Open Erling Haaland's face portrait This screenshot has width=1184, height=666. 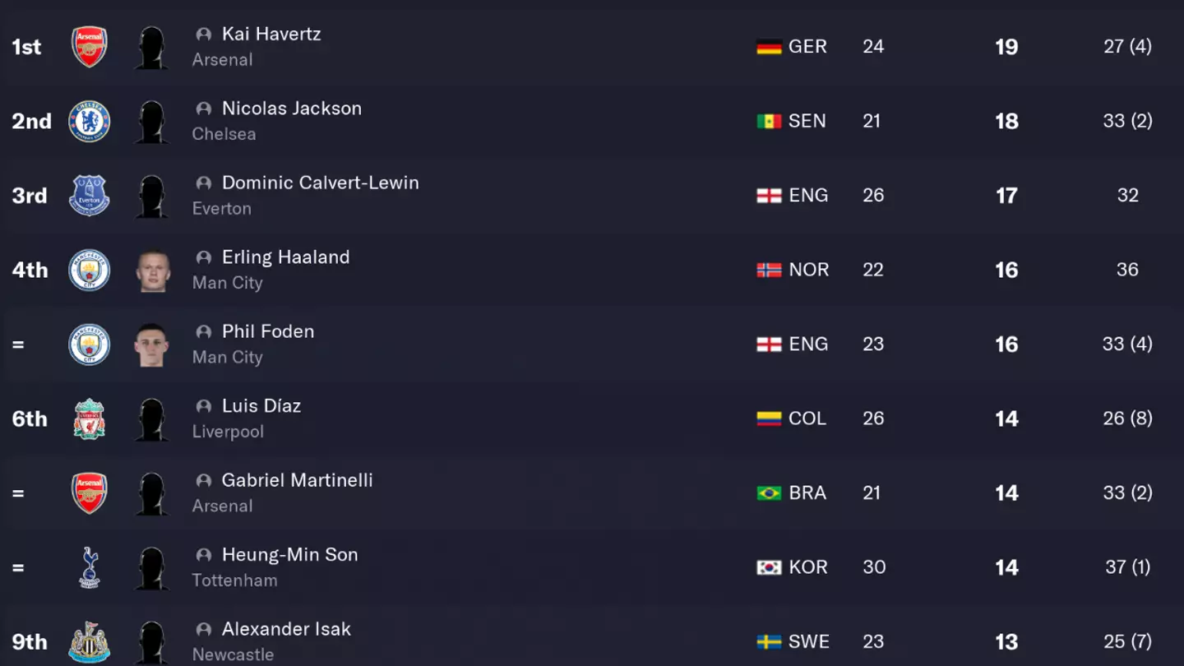click(x=152, y=271)
